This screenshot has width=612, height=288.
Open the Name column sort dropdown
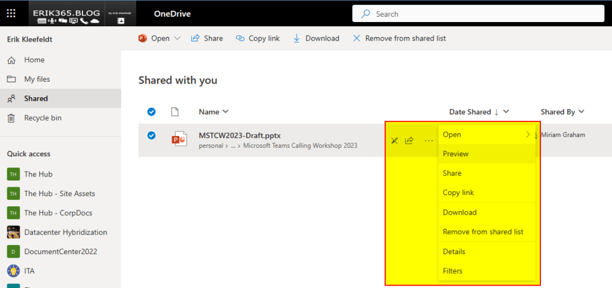pyautogui.click(x=225, y=112)
